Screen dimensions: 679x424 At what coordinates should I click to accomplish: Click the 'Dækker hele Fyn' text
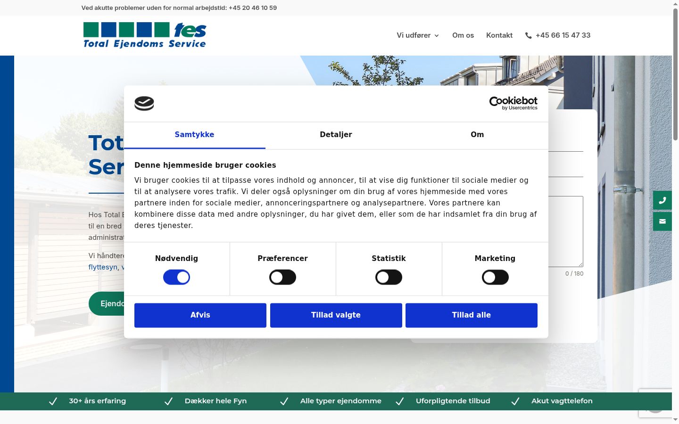click(x=215, y=401)
